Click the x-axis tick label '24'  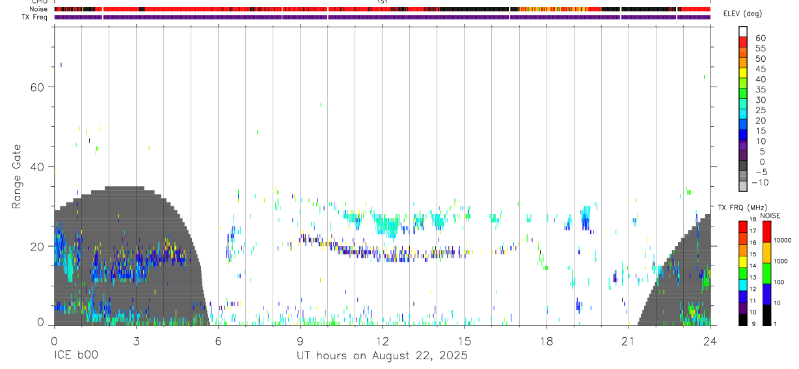710,341
